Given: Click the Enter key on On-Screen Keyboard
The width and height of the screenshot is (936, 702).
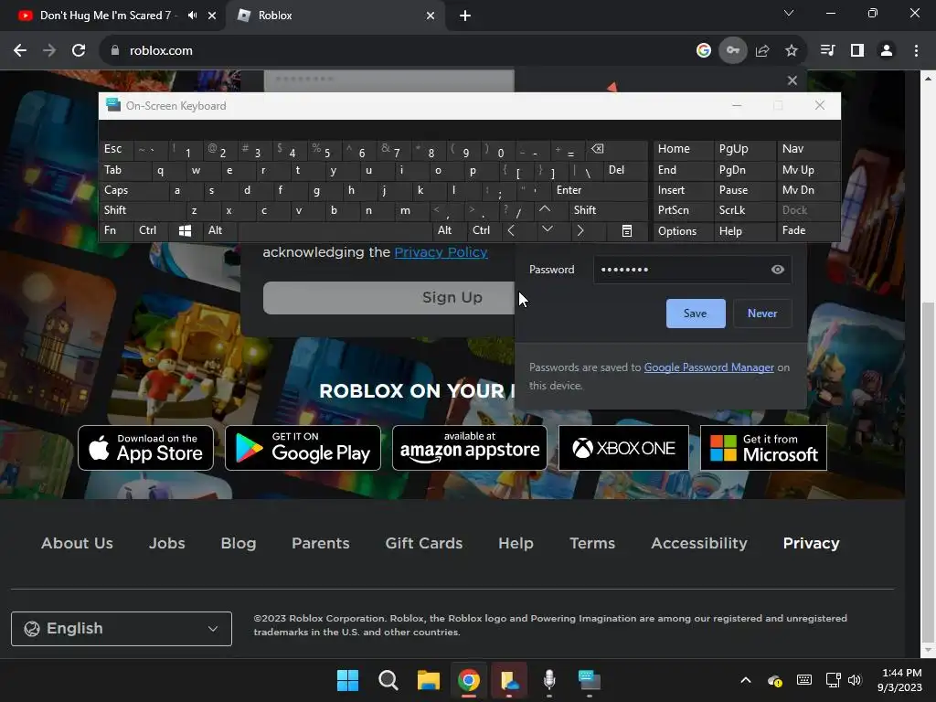Looking at the screenshot, I should tap(600, 190).
